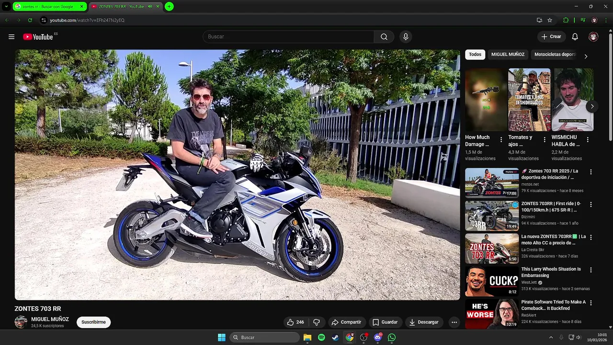Image resolution: width=613 pixels, height=345 pixels.
Task: Switch to the zontes rr Google search tab
Action: (x=49, y=7)
